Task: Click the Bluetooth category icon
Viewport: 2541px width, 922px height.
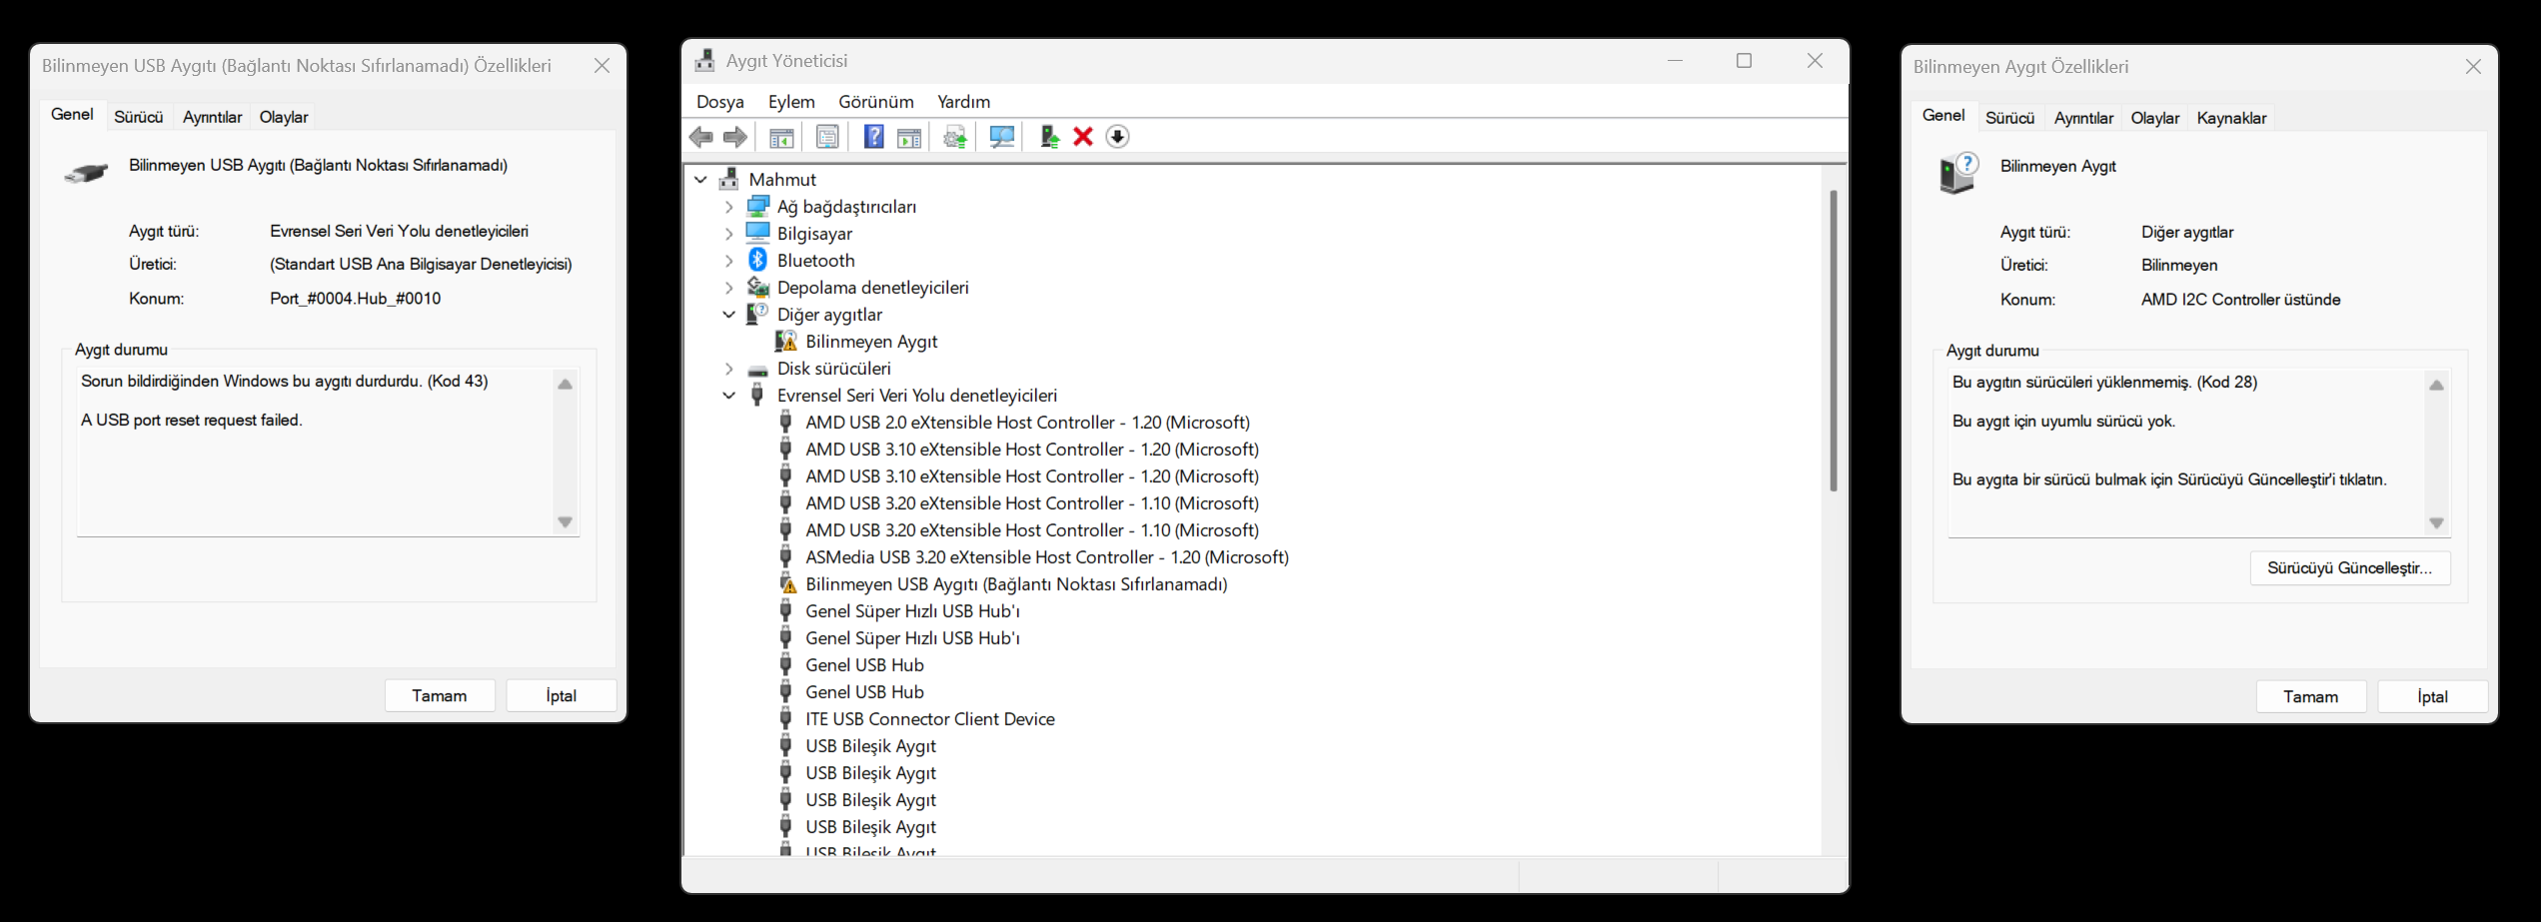Action: (758, 260)
